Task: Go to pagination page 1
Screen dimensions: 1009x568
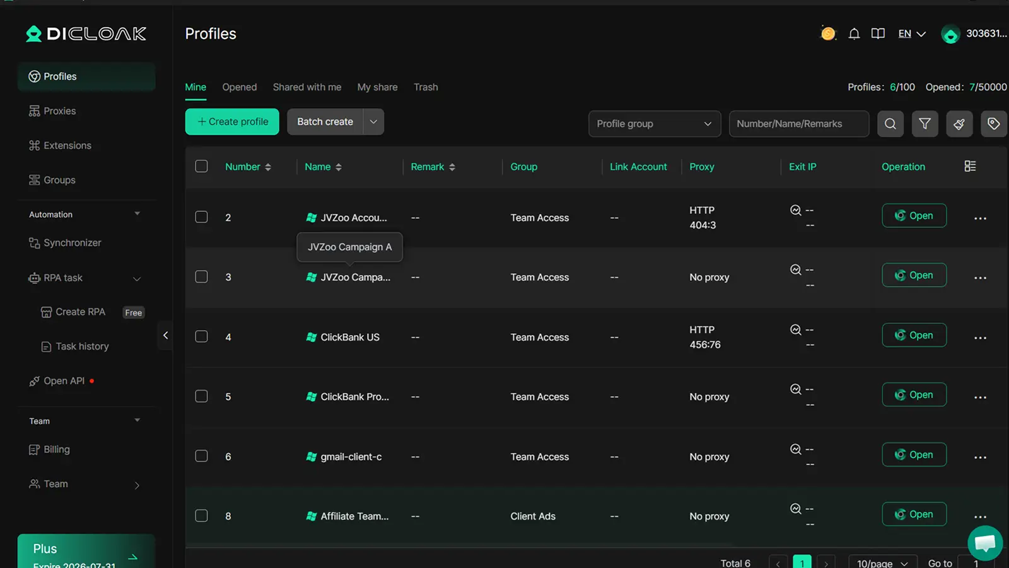Action: click(x=802, y=562)
